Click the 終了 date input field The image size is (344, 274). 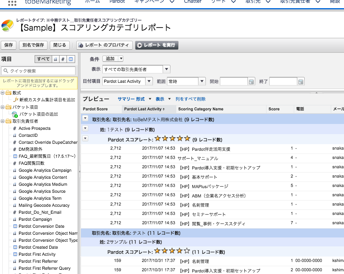tap(283, 82)
